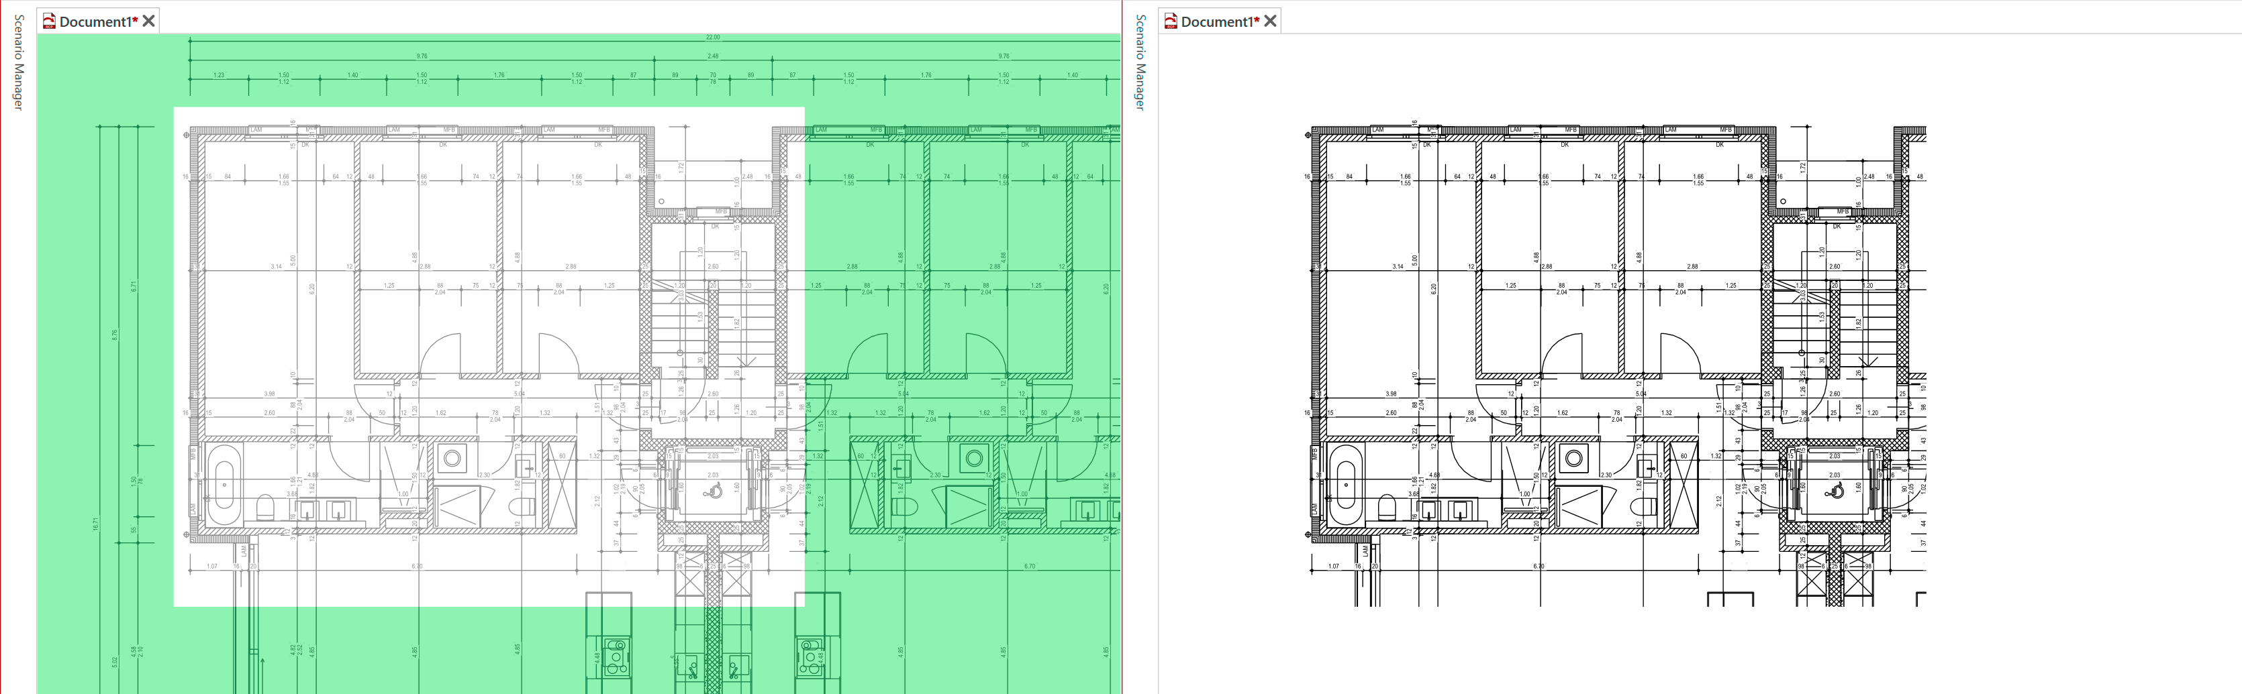Click the bathtub symbol in the left pane
The height and width of the screenshot is (694, 2242).
(x=225, y=485)
